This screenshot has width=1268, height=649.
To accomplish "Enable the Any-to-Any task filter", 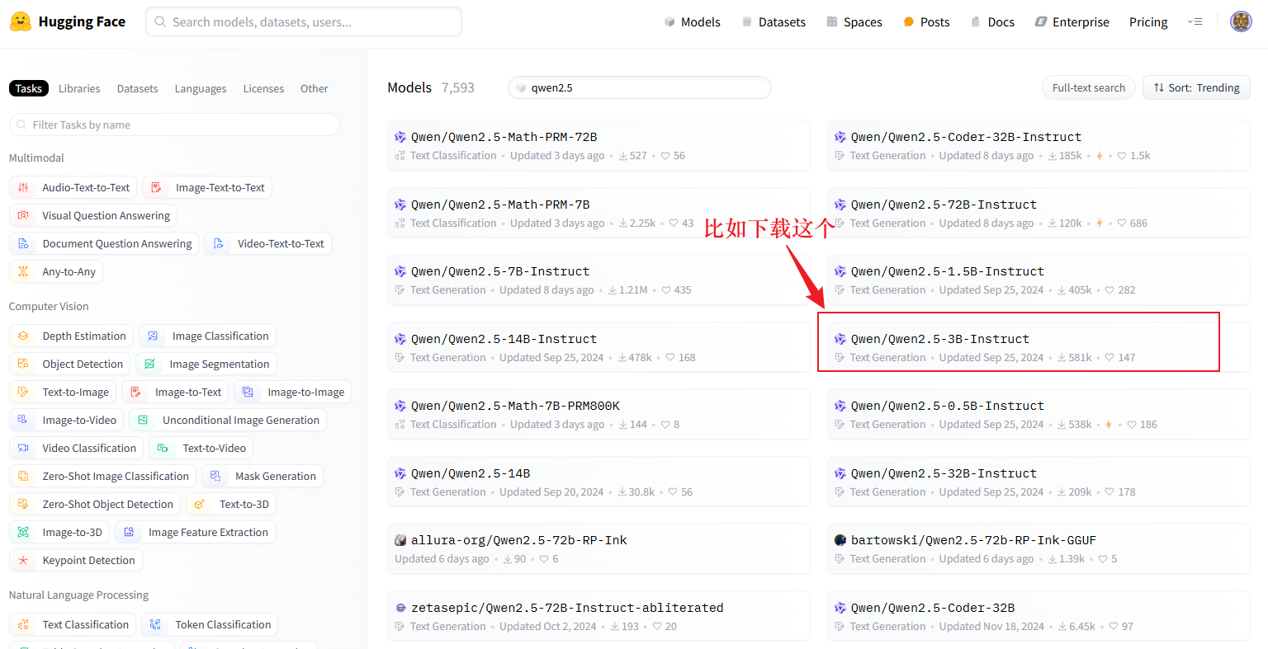I will pos(56,271).
